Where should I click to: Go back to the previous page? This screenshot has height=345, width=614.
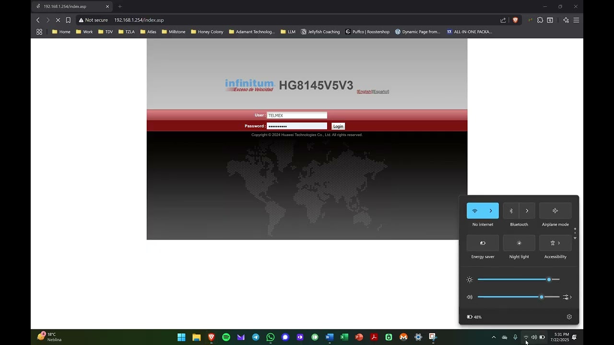coord(38,20)
